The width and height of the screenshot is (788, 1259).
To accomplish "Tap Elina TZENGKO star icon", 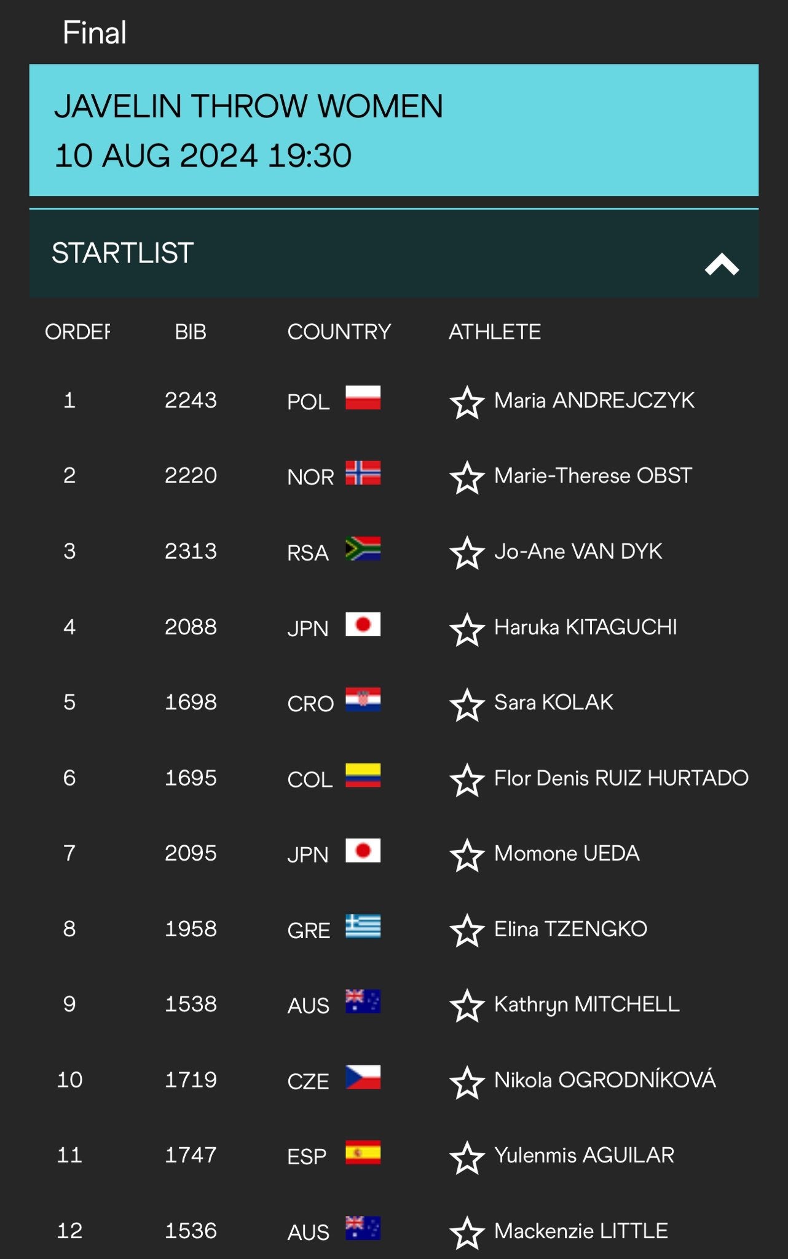I will click(467, 931).
